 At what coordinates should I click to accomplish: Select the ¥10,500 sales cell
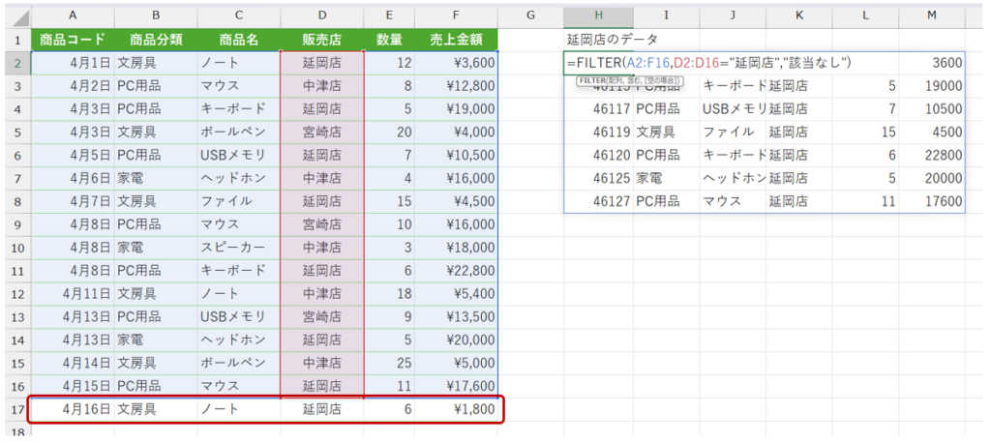(x=457, y=155)
